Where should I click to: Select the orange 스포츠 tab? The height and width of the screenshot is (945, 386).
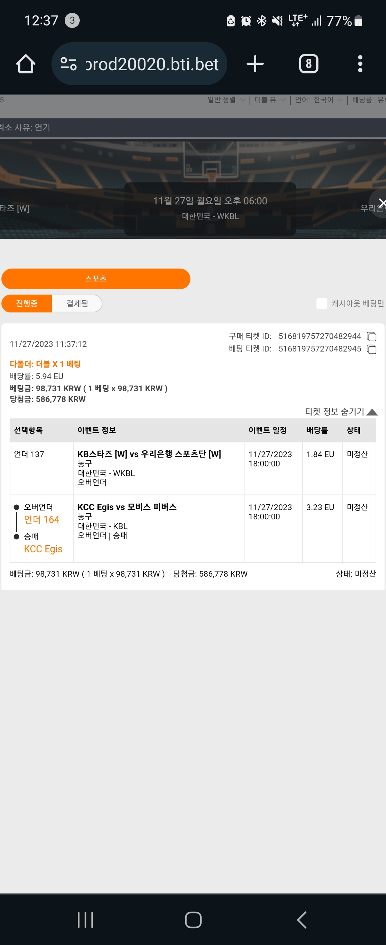(x=96, y=279)
